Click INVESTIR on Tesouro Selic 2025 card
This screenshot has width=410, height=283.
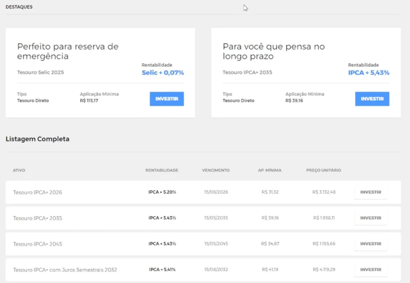167,99
